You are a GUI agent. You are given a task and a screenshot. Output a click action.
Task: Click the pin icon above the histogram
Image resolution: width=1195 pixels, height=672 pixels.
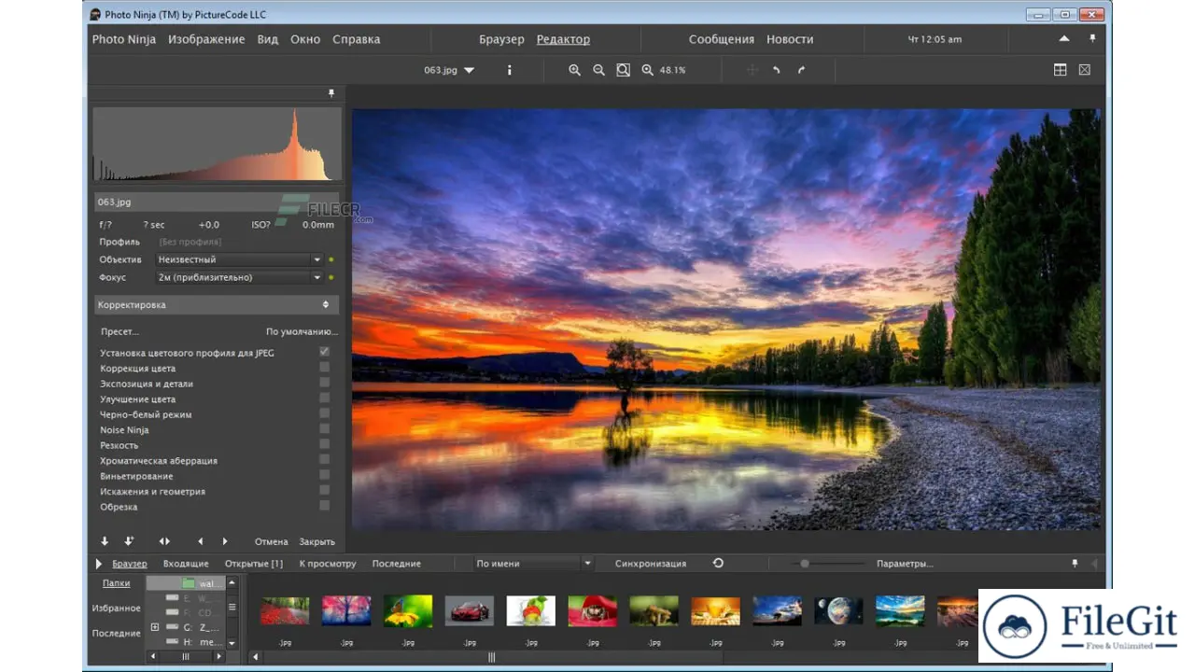click(330, 93)
